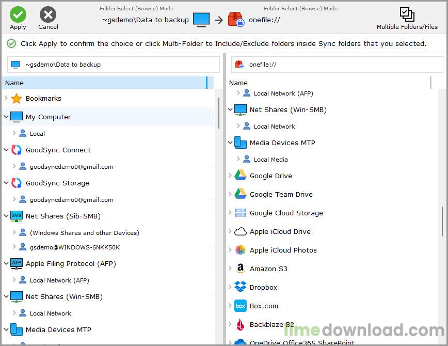Select OneDrive Office365 SharePoint entry
448x346 pixels.
click(302, 342)
